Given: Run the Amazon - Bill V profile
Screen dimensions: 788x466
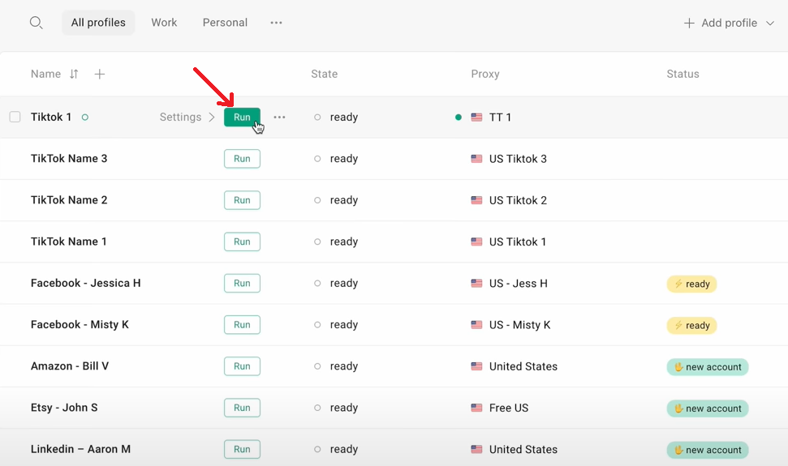Looking at the screenshot, I should coord(242,366).
